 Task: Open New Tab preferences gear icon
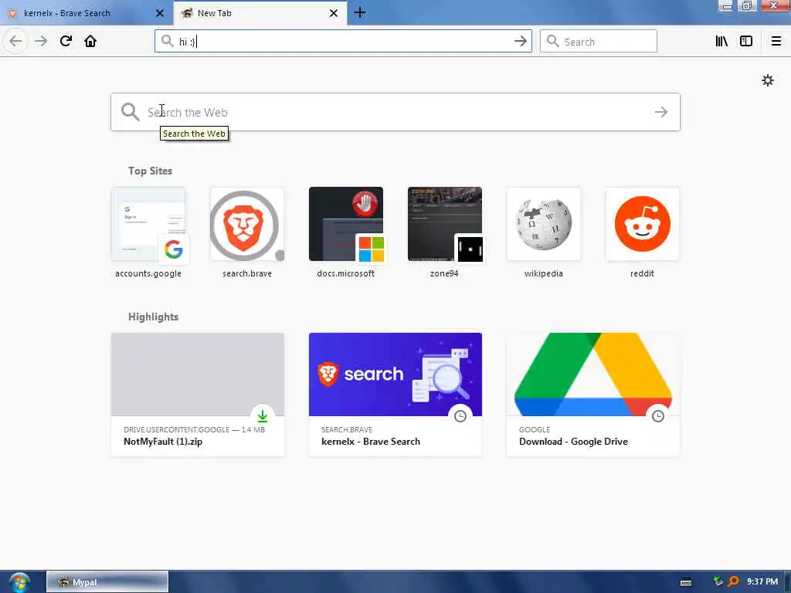767,80
